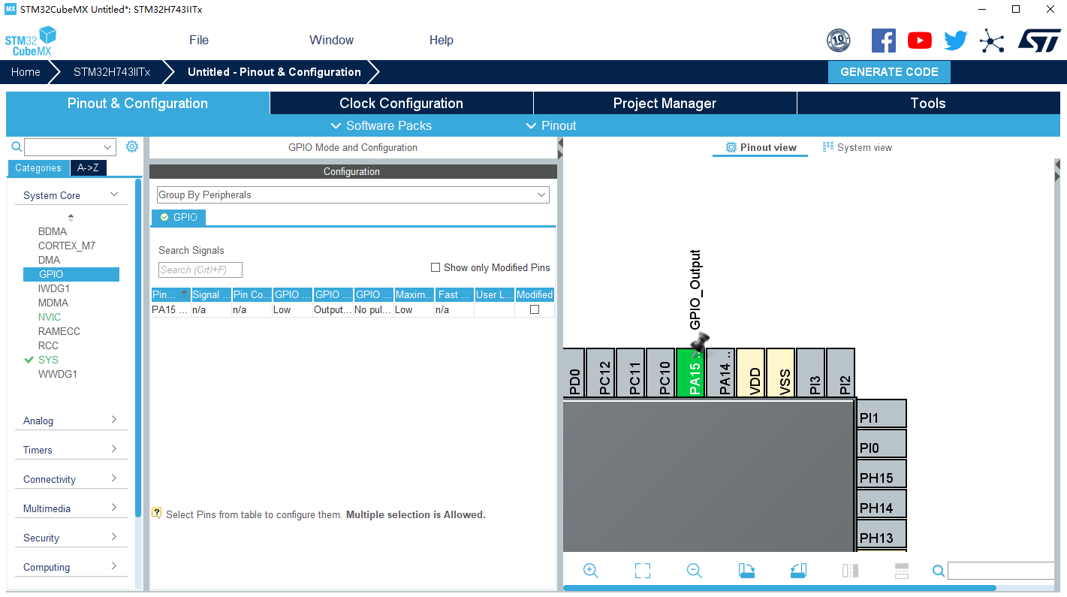Click the Fit to screen icon
Screen dimensions: 1067x597
[x=643, y=571]
